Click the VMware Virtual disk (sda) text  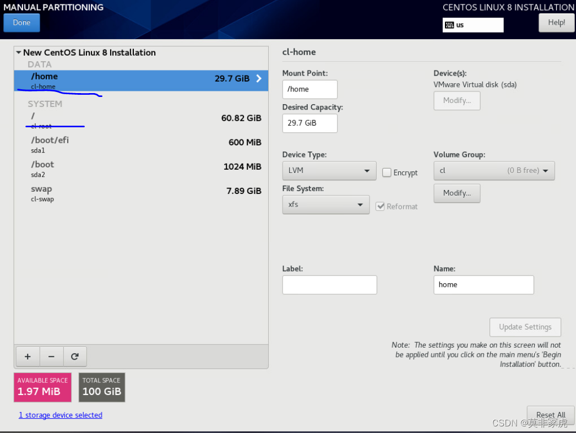click(x=475, y=84)
